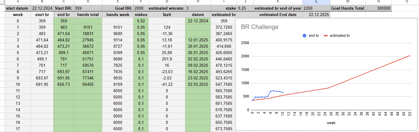Click the 'stakes' heading cell
This screenshot has height=132, width=419.
coord(141,14)
